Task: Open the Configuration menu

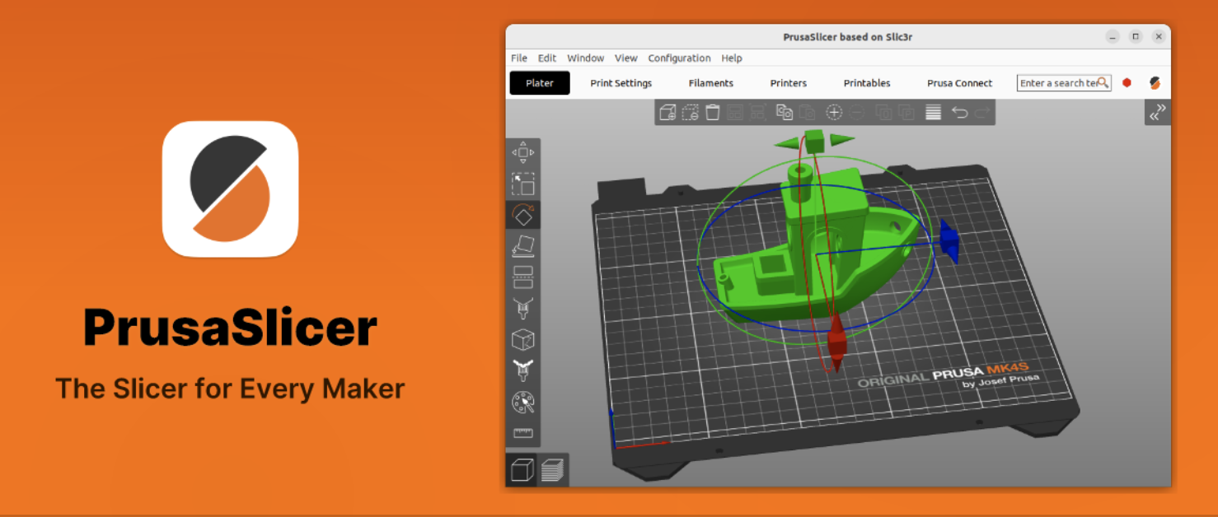Action: [x=679, y=58]
